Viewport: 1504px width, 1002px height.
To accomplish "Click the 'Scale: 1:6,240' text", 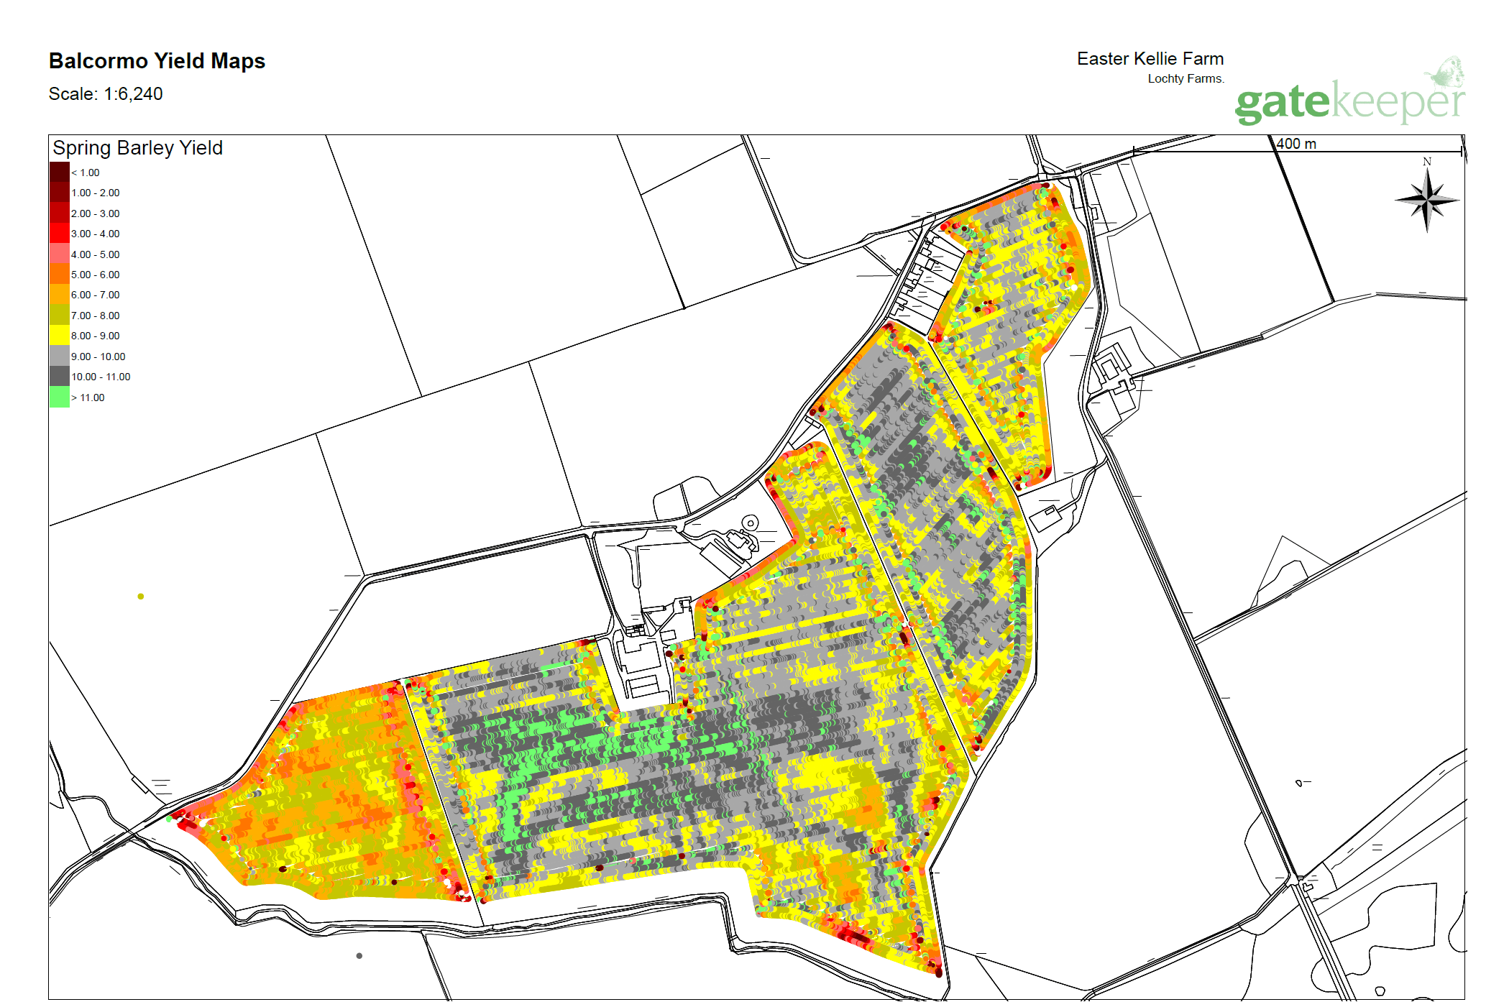I will [106, 94].
